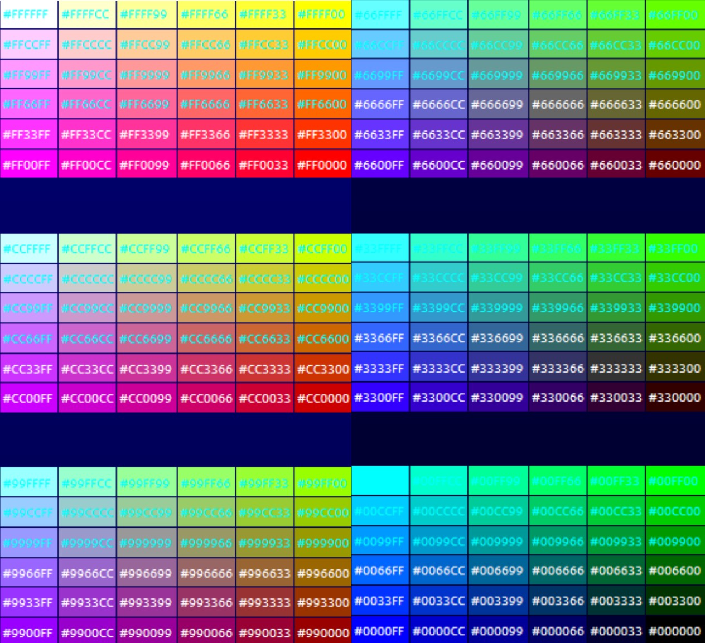Pick the #FFFFFF white color cell

click(29, 14)
